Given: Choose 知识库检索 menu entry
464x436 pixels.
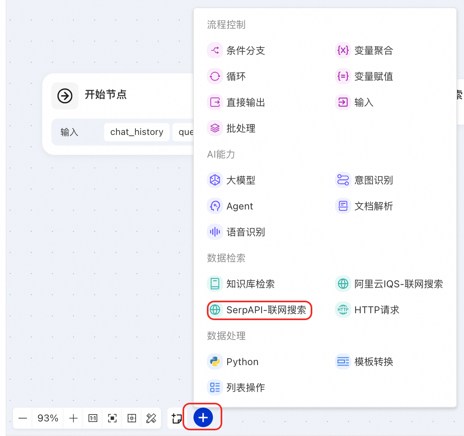Looking at the screenshot, I should [241, 284].
